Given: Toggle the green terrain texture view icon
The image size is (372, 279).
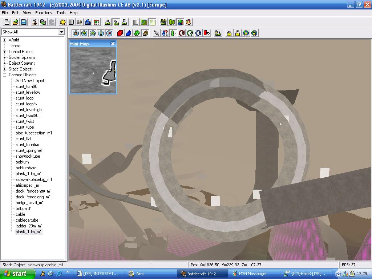Looking at the screenshot, I should (144, 22).
